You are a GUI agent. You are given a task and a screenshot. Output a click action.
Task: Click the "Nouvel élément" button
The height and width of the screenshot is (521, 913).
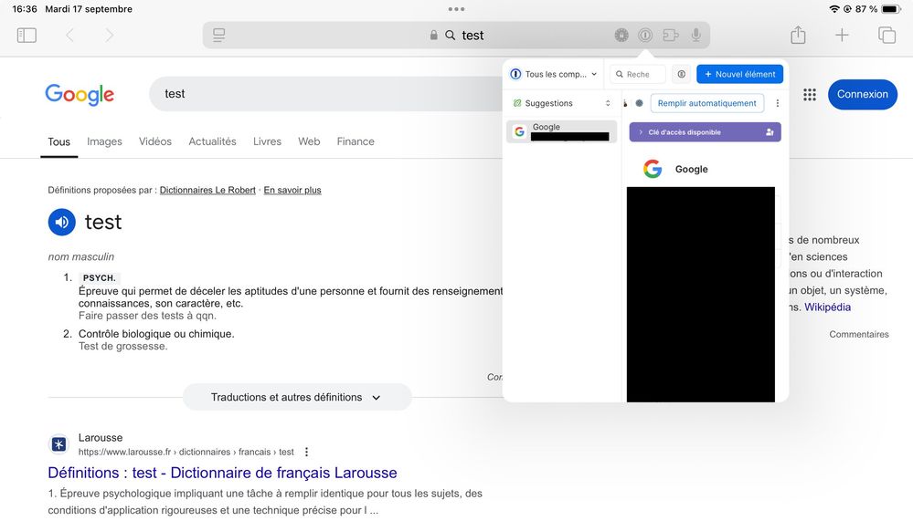pyautogui.click(x=739, y=74)
